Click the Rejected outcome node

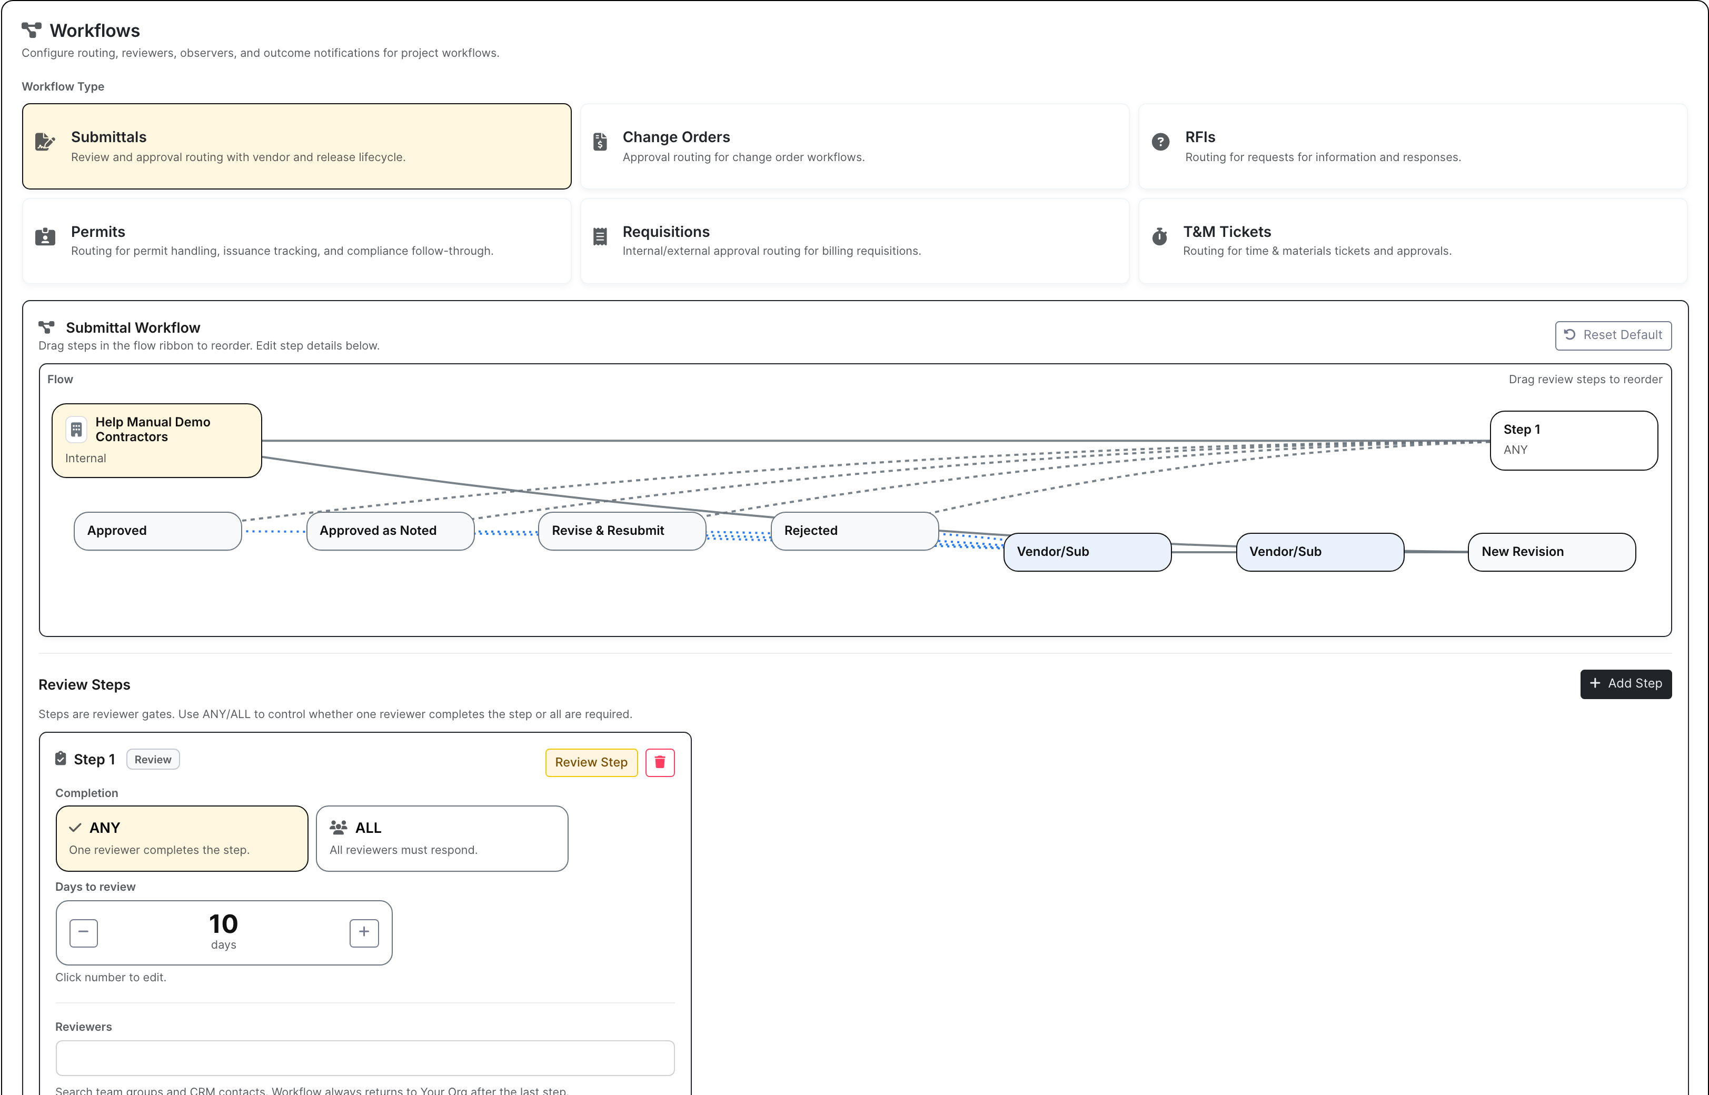click(x=855, y=531)
